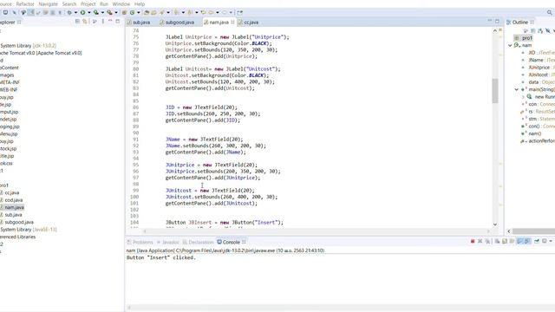
Task: Click Remove All Terminated Launches icon in Console
Action: (487, 241)
